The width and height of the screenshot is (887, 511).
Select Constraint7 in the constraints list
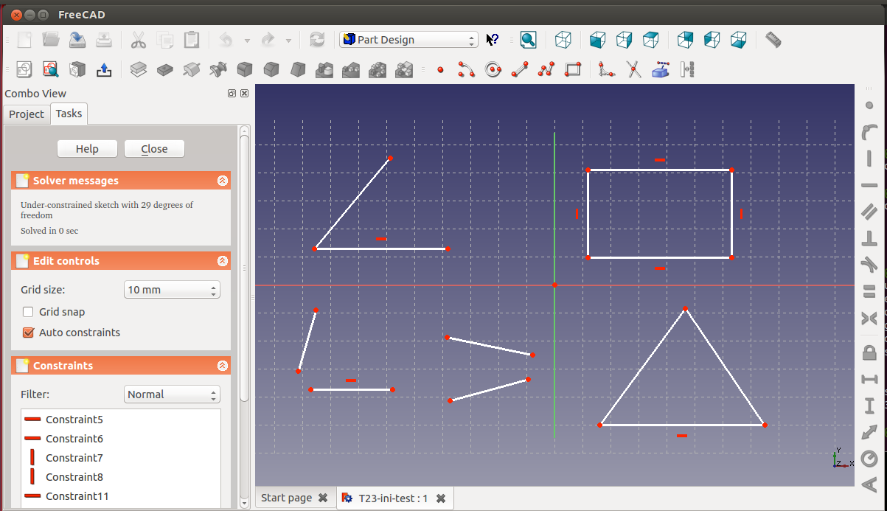74,458
